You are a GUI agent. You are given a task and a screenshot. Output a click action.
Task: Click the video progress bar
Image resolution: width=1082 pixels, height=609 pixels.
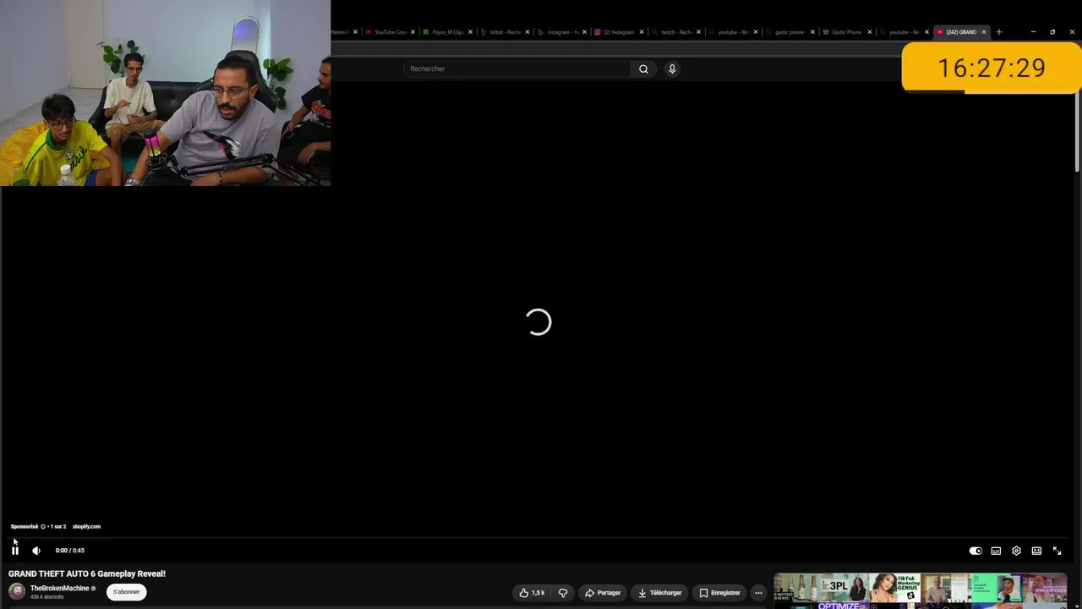(x=538, y=538)
